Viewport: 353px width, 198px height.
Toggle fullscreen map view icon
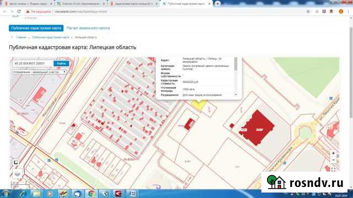click(x=333, y=170)
